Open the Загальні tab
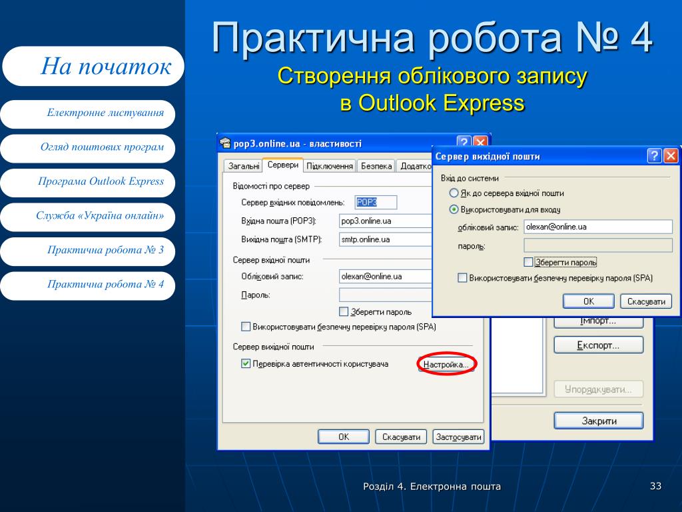 click(x=244, y=166)
